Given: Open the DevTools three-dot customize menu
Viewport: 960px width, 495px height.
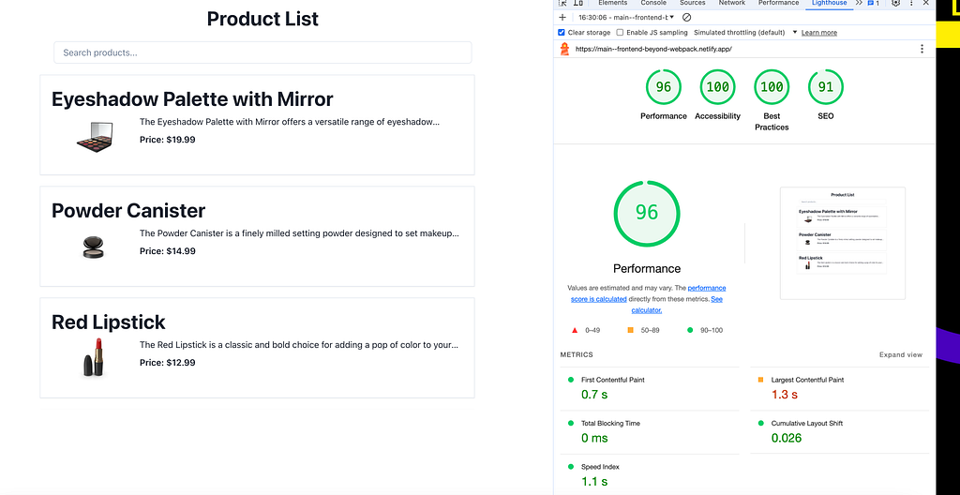Looking at the screenshot, I should pyautogui.click(x=911, y=3).
